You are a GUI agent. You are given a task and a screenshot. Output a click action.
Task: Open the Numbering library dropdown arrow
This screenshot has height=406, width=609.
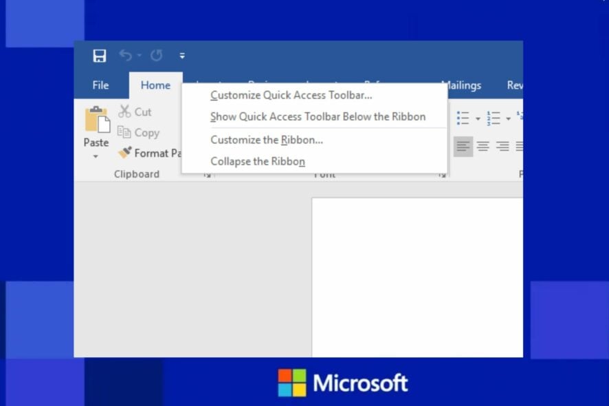(x=509, y=118)
